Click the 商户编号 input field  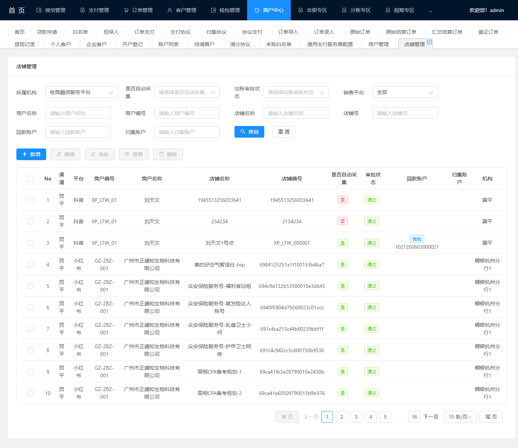tap(187, 113)
